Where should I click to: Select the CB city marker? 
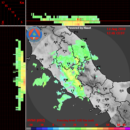[105, 90]
